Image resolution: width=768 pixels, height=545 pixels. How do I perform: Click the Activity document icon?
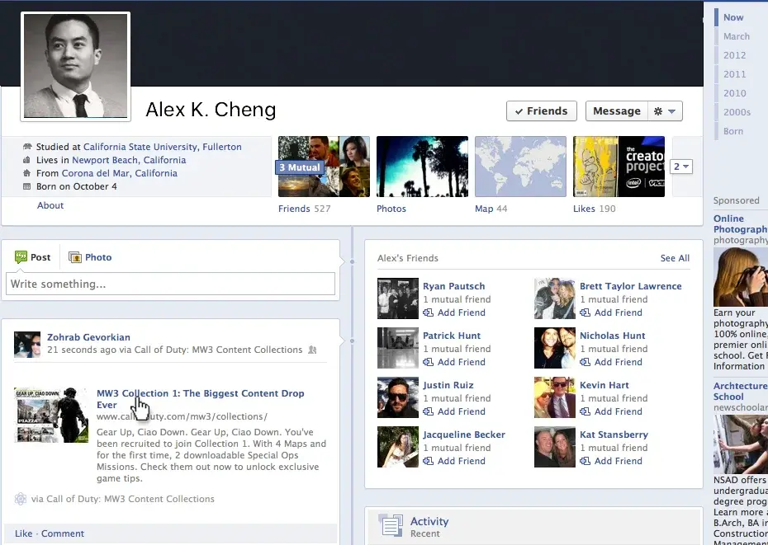tap(391, 525)
